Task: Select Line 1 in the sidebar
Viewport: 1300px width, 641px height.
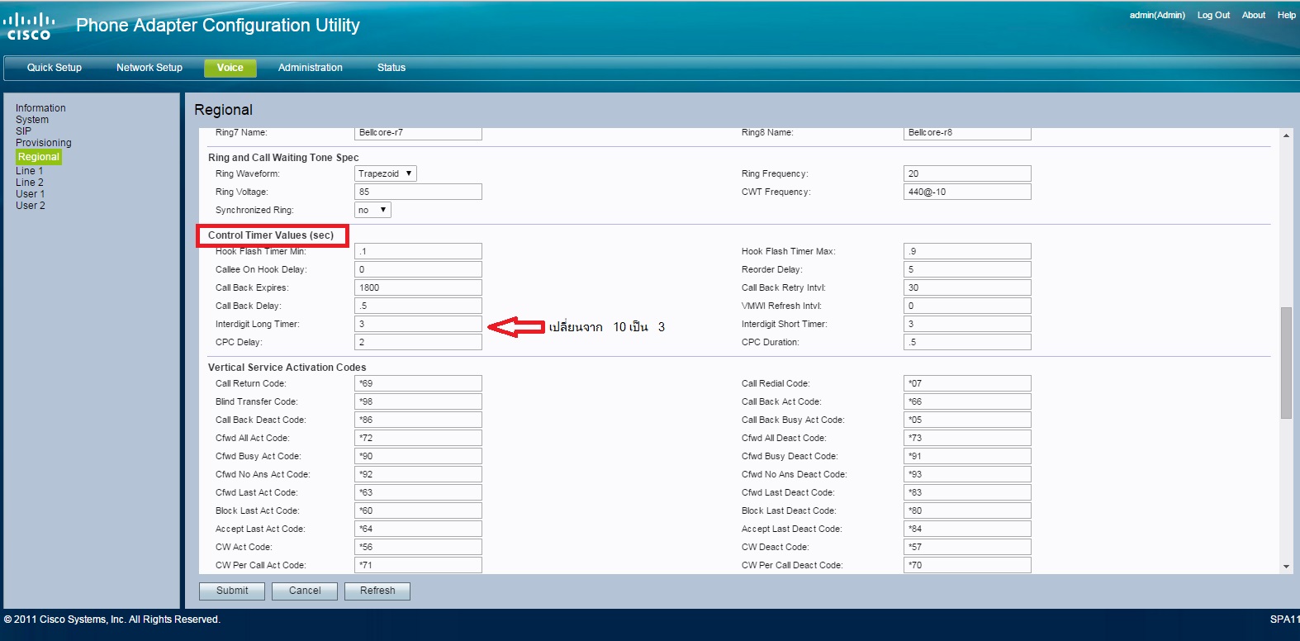Action: pyautogui.click(x=29, y=171)
